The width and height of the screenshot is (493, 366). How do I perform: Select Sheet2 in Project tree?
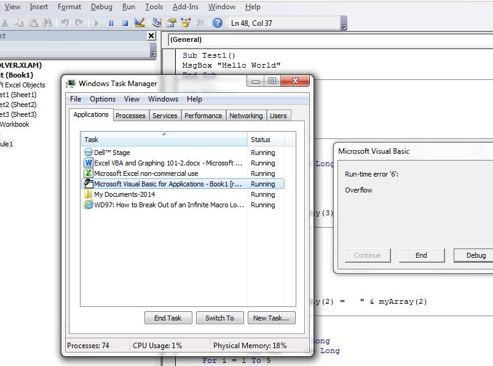(x=18, y=105)
